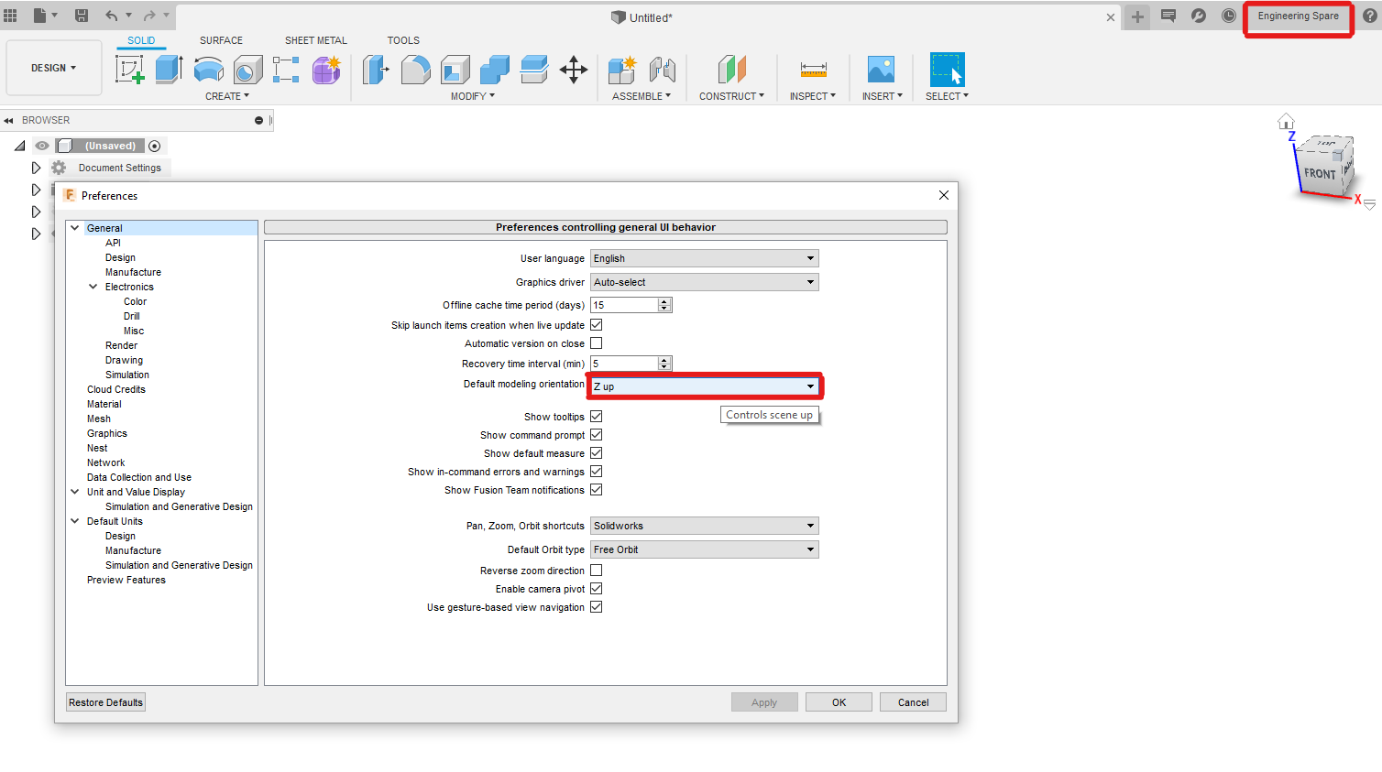Open the Default Orbit type dropdown
Image resolution: width=1382 pixels, height=772 pixels.
point(704,549)
